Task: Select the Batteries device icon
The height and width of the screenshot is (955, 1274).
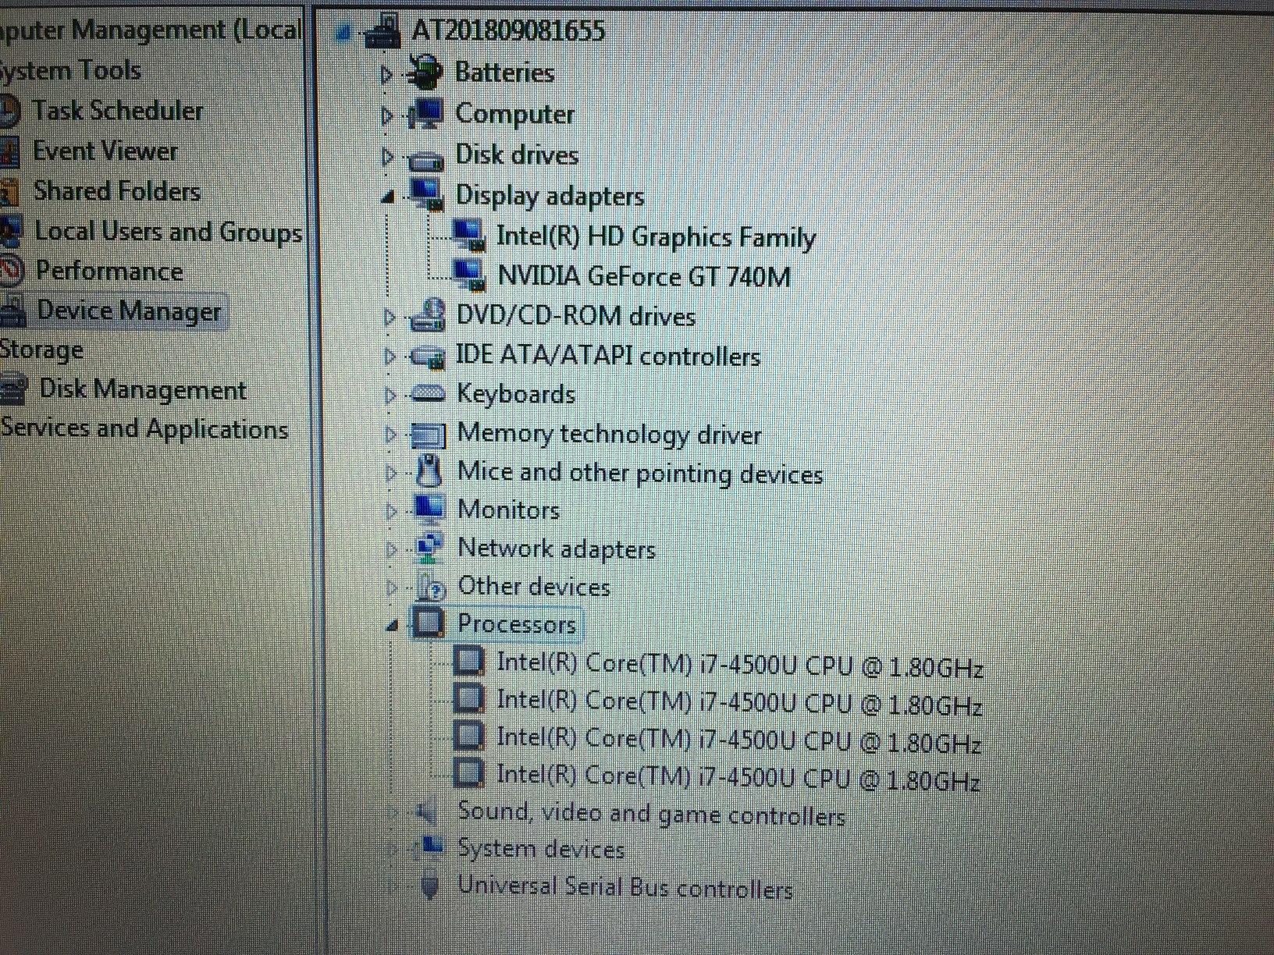Action: 425,70
